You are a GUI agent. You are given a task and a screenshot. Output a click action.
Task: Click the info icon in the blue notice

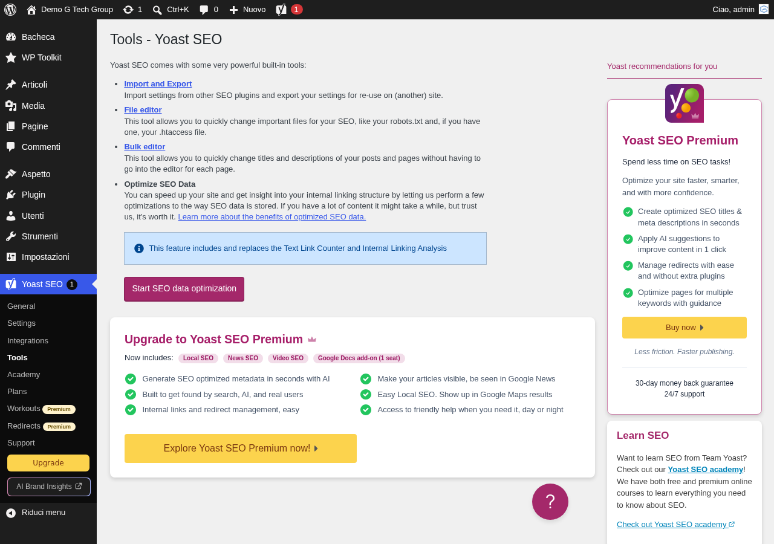[x=139, y=248]
